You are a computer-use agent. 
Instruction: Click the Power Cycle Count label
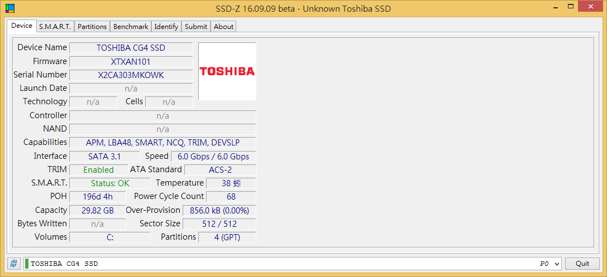click(169, 196)
